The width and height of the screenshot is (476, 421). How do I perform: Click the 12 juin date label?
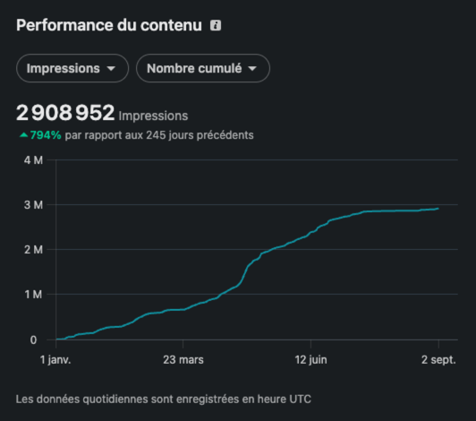pyautogui.click(x=310, y=360)
